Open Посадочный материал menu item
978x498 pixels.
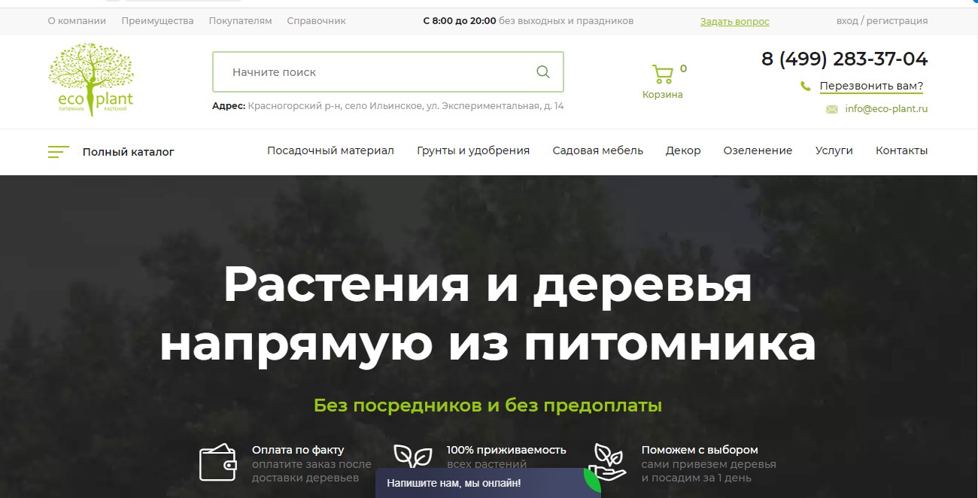(x=330, y=150)
